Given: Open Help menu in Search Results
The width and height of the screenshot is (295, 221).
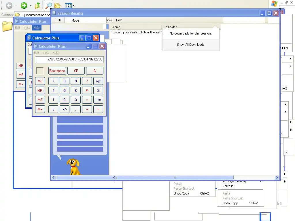Looking at the screenshot, I should pyautogui.click(x=119, y=20).
